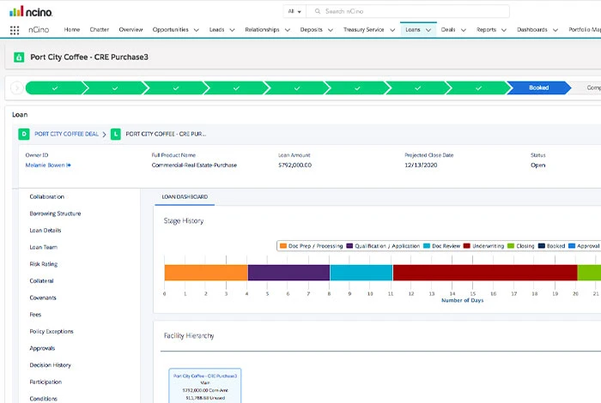601x403 pixels.
Task: Select the Loan Dashboard tab
Action: [185, 197]
